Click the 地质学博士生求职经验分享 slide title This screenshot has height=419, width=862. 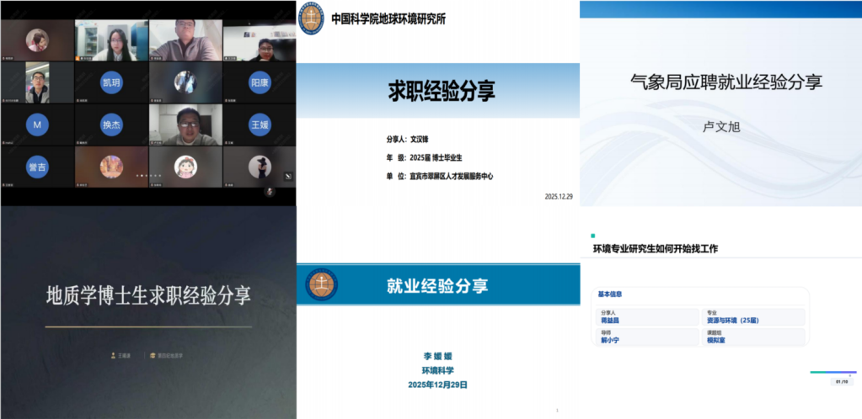(x=148, y=296)
